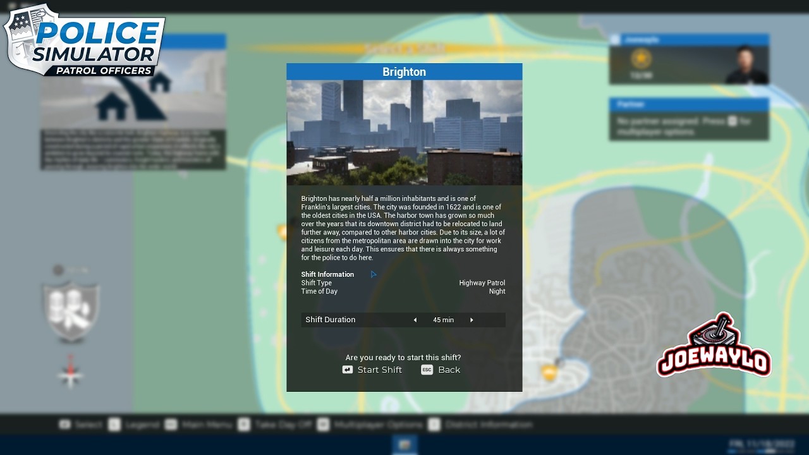Click the Brighton skyline image

point(404,133)
